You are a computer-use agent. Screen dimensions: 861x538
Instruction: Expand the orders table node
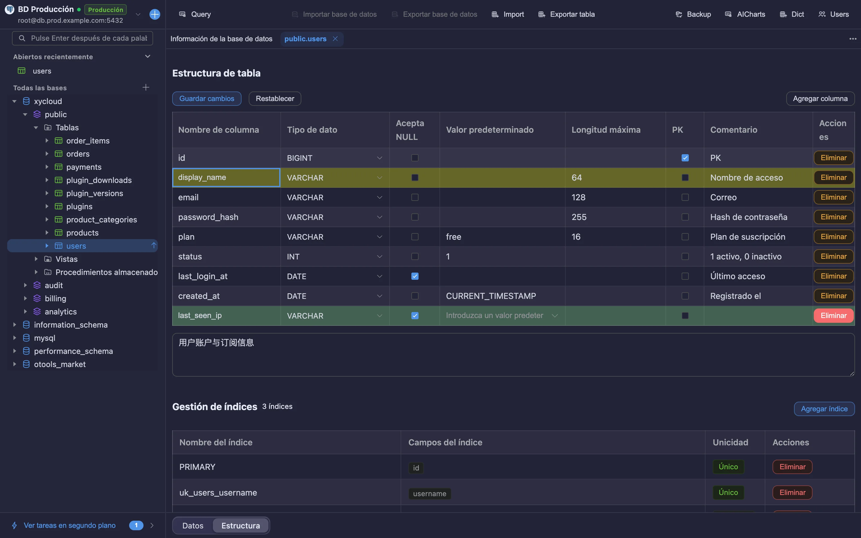tap(47, 154)
